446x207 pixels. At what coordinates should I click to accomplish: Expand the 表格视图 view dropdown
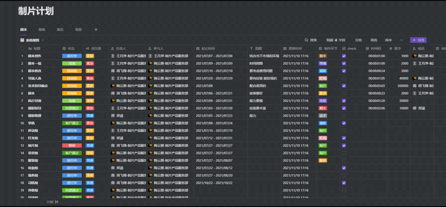click(43, 40)
